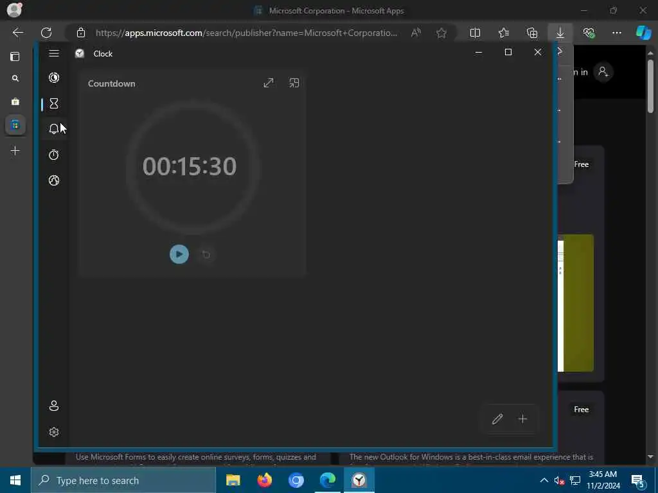The width and height of the screenshot is (658, 493).
Task: Open Edge tab actions menu
Action: pyautogui.click(x=15, y=56)
